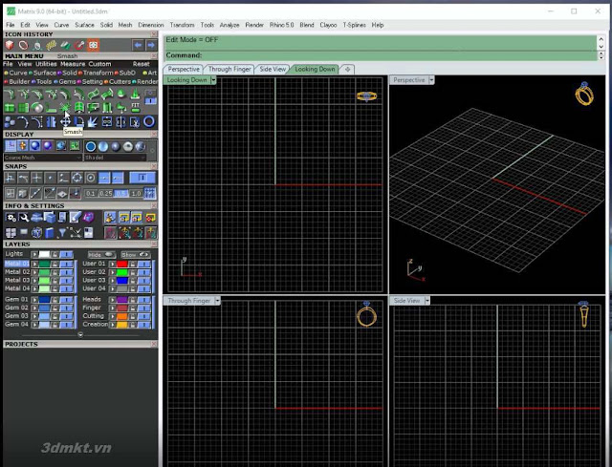Switch to the Perspective tab
Viewport: 612px width, 467px height.
click(x=184, y=69)
